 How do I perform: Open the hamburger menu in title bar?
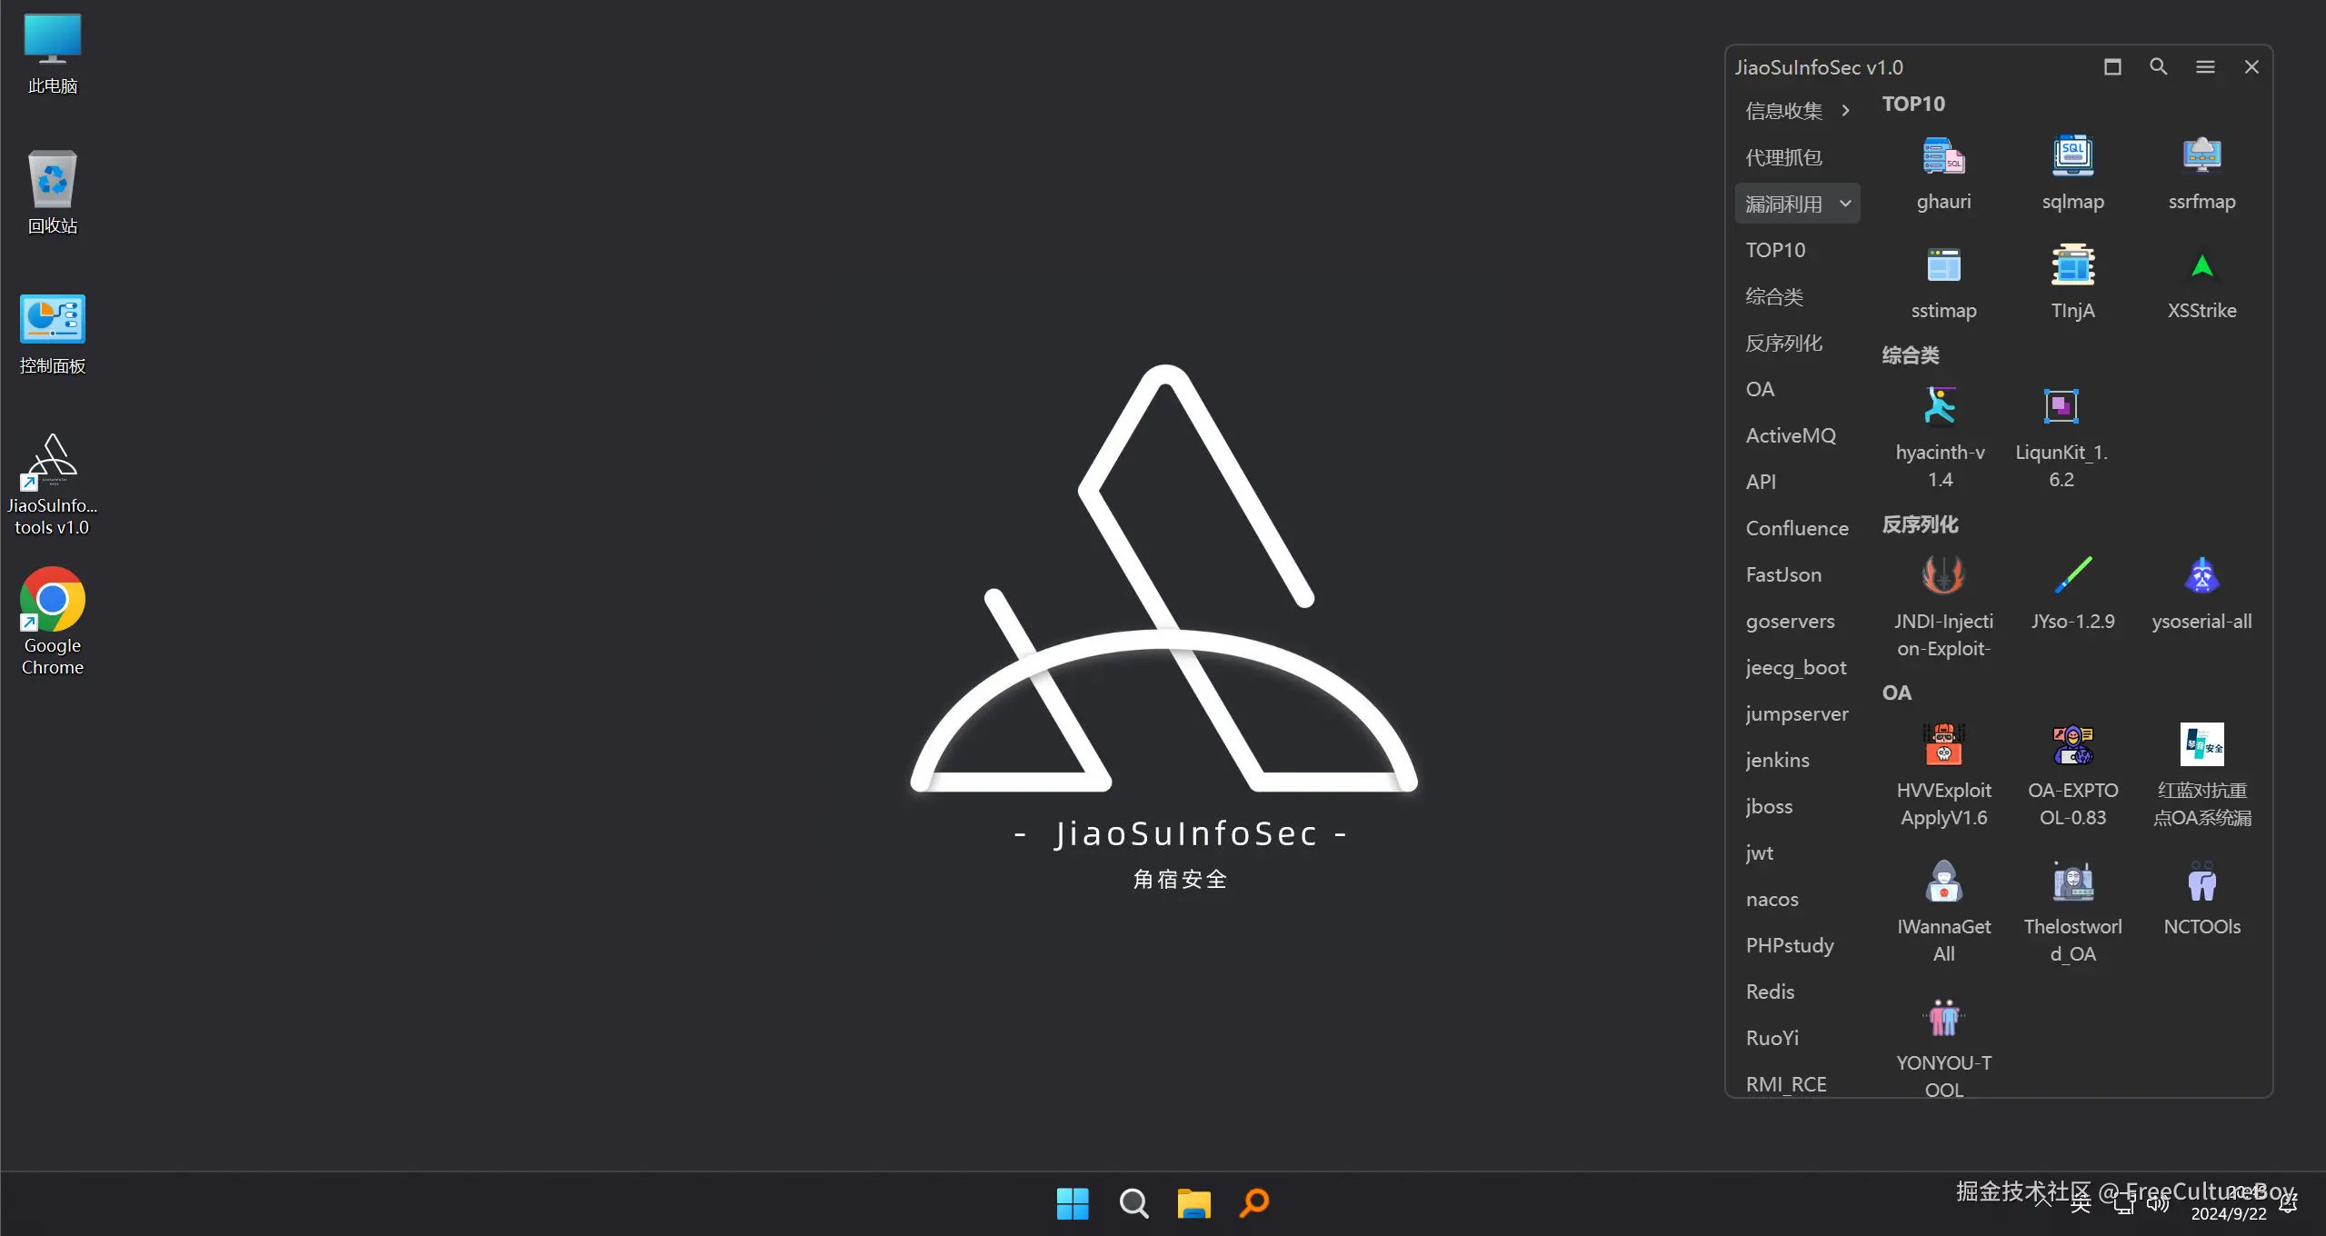pos(2204,67)
